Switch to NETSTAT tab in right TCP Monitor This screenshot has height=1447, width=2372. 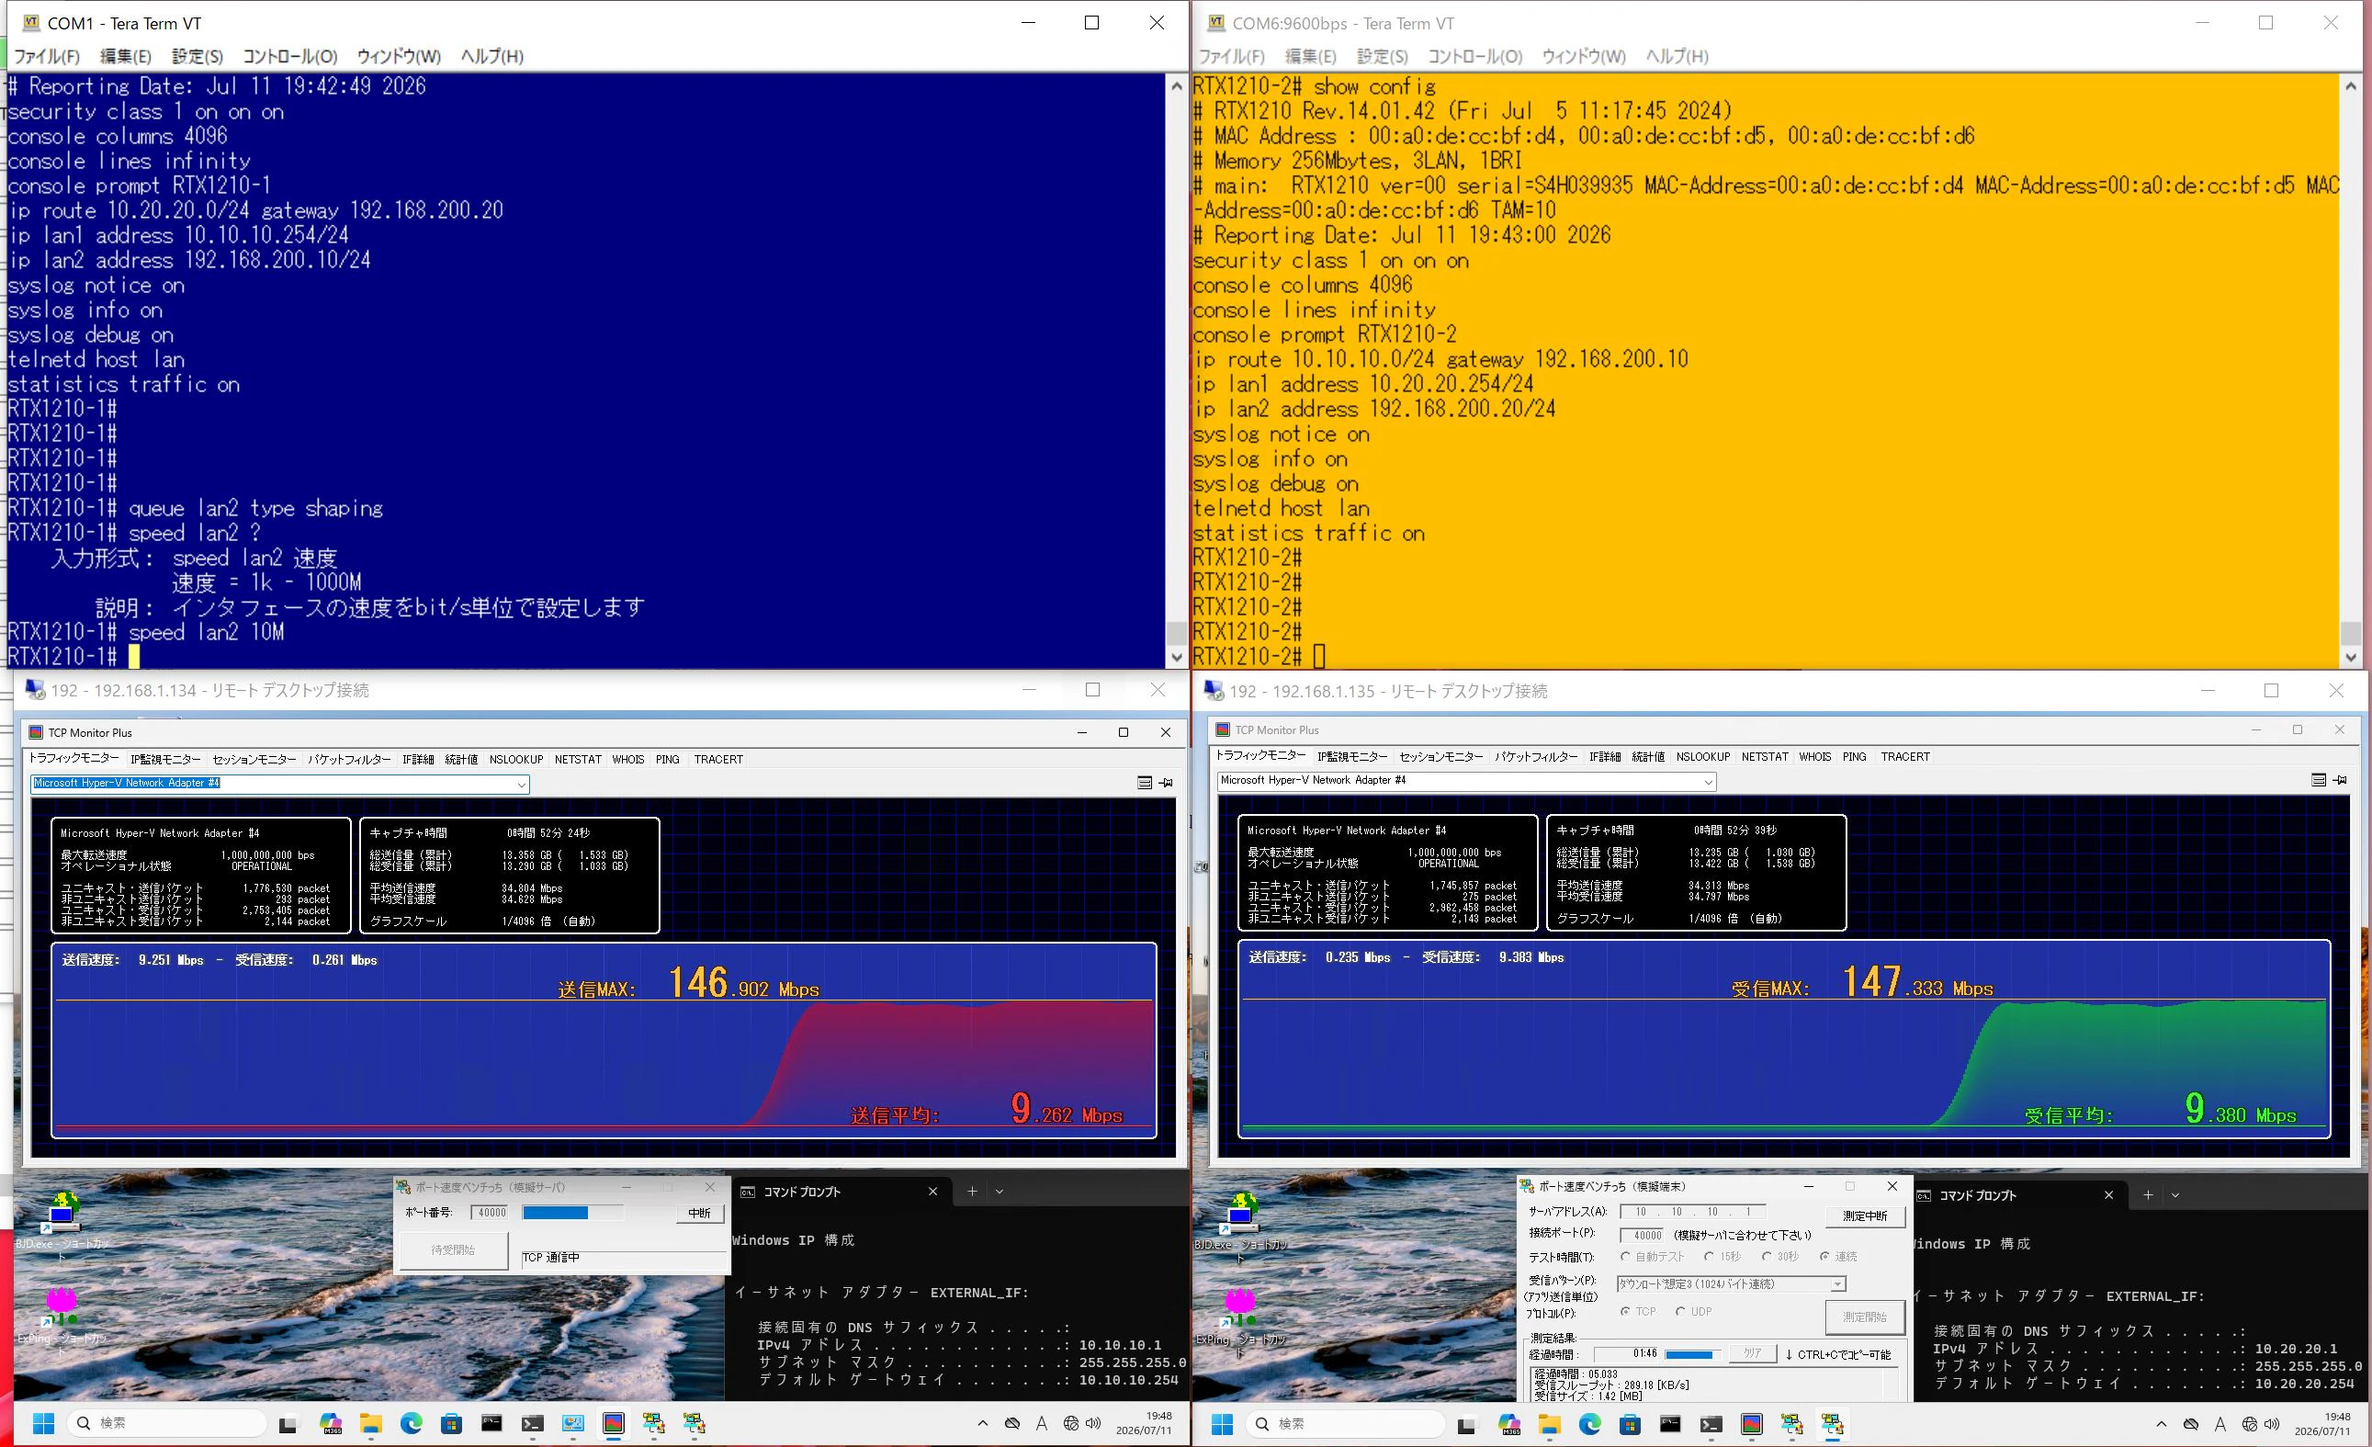[1765, 757]
